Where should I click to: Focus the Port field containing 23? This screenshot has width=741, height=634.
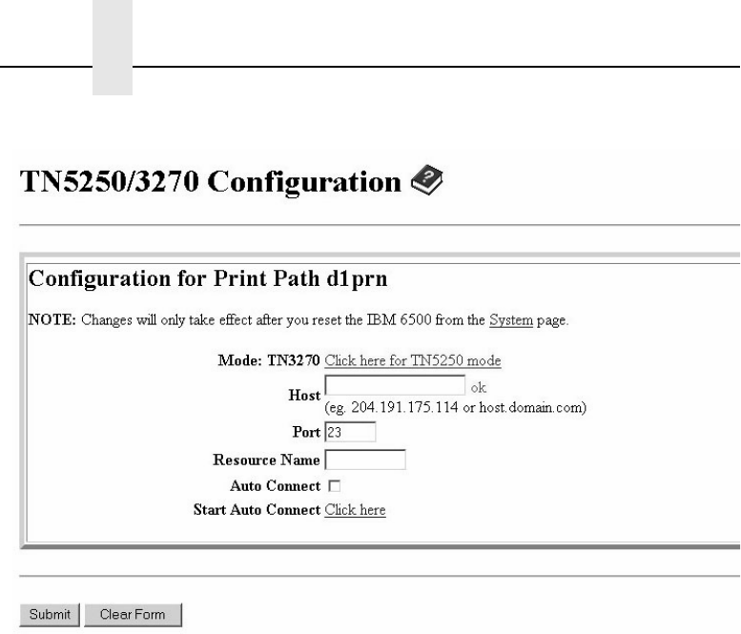click(350, 432)
